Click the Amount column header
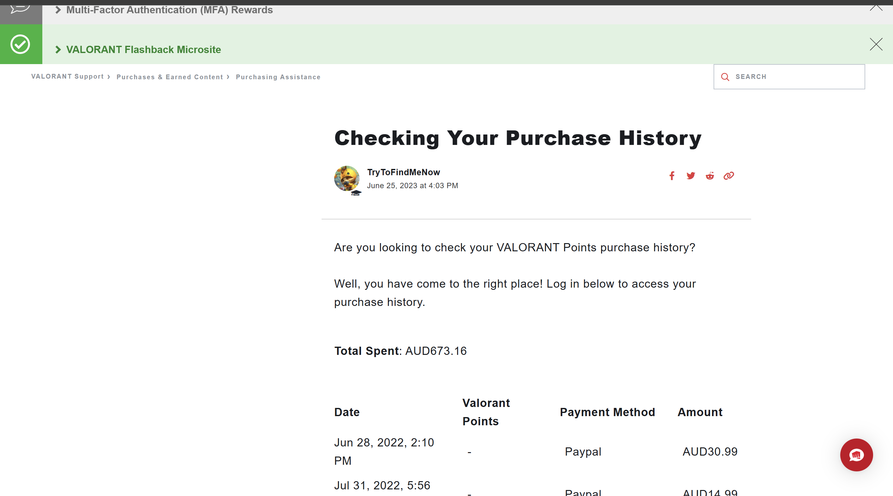 (x=700, y=412)
